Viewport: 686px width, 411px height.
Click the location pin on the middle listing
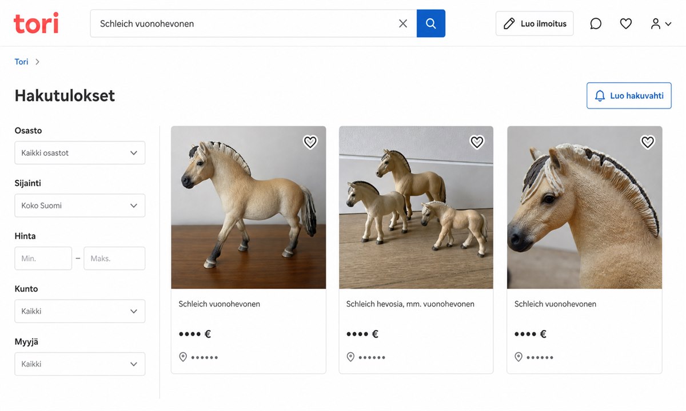coord(350,357)
